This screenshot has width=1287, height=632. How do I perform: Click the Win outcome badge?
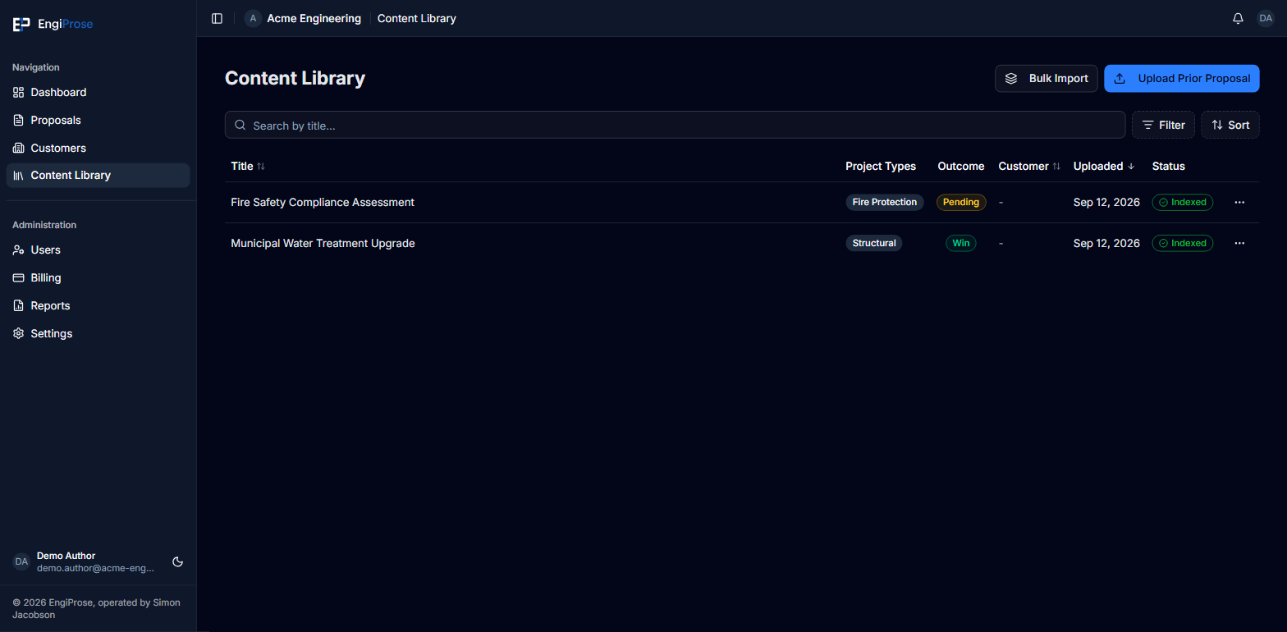(961, 243)
